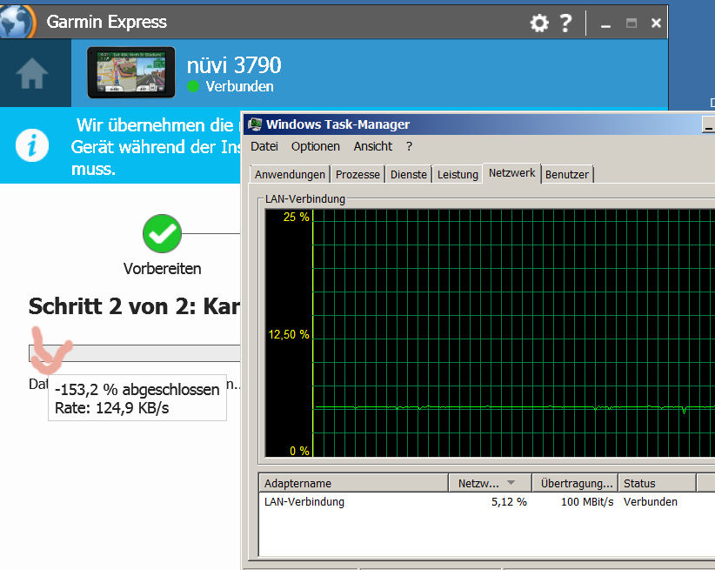Screen dimensions: 715x570
Task: Switch to the Dienste tab
Action: pyautogui.click(x=409, y=174)
